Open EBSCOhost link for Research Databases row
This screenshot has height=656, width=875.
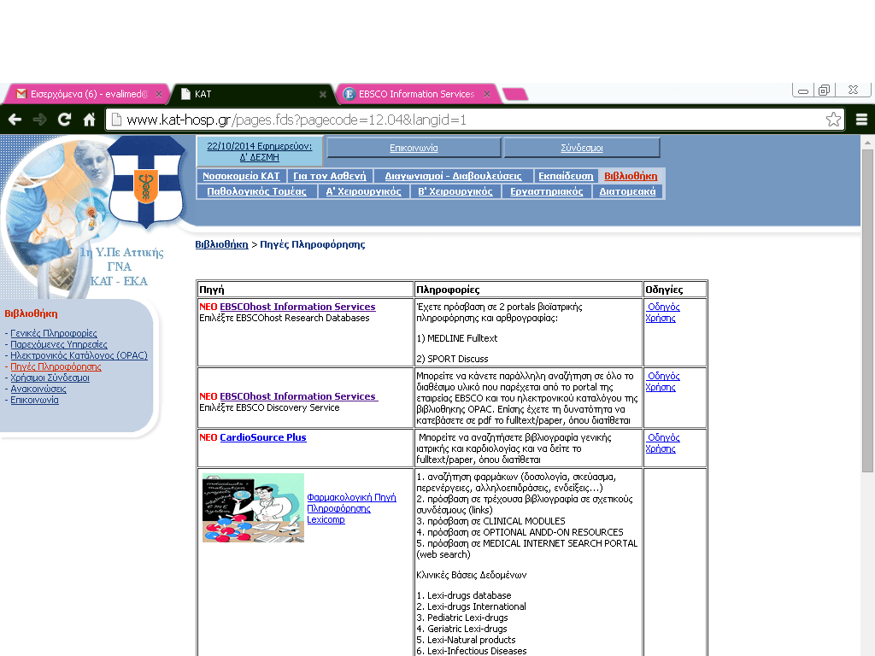297,307
